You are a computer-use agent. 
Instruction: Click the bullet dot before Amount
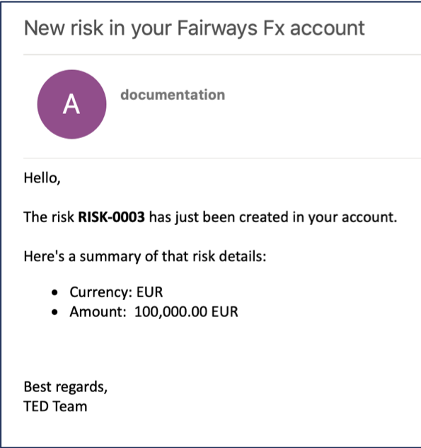(x=54, y=312)
